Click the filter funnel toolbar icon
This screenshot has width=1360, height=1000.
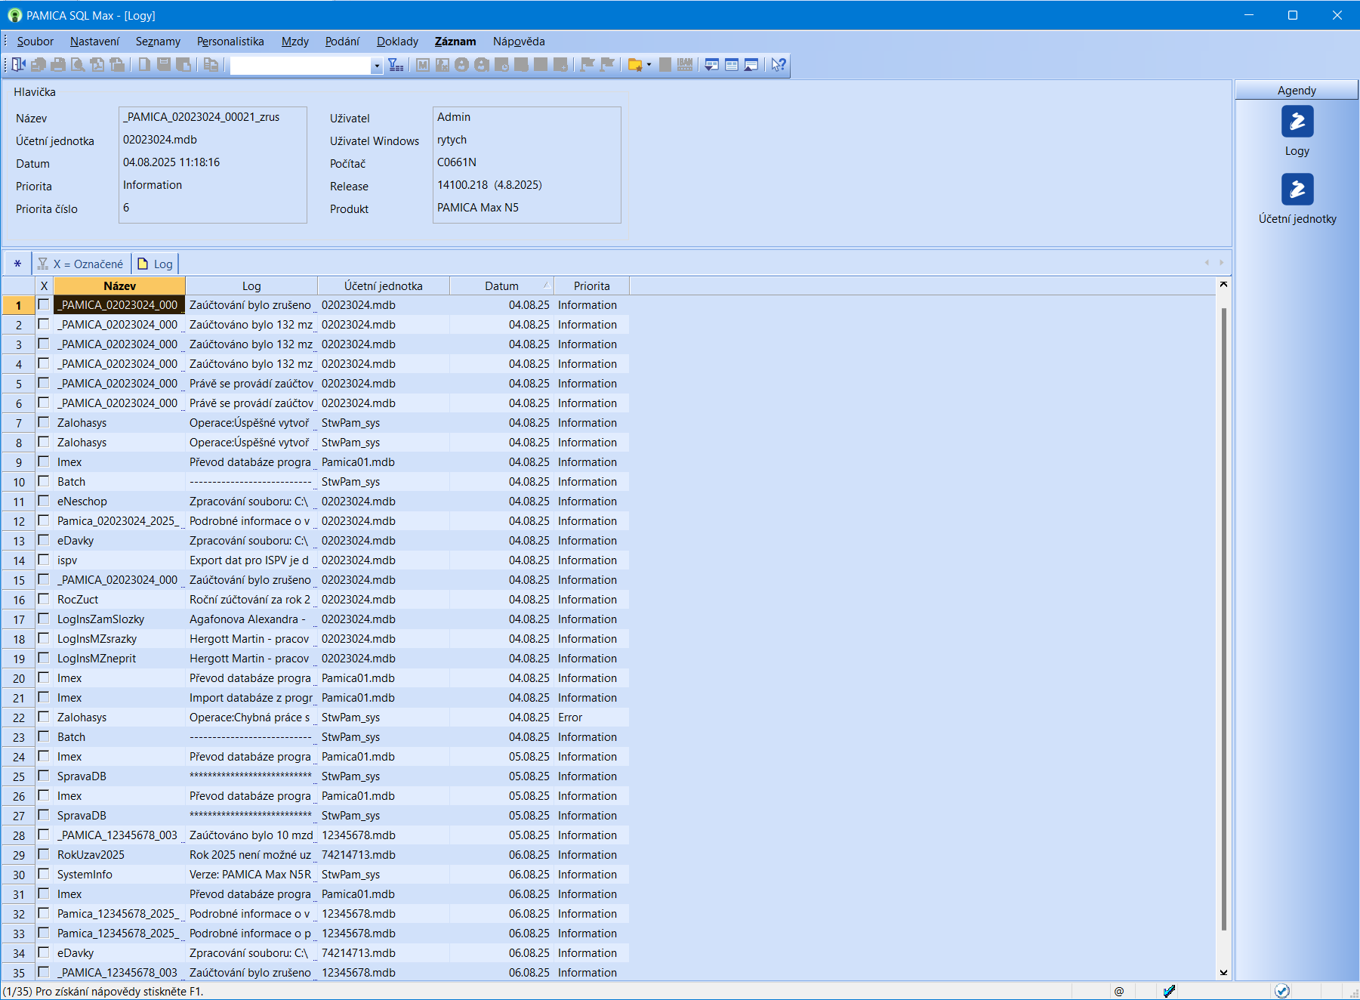coord(396,65)
